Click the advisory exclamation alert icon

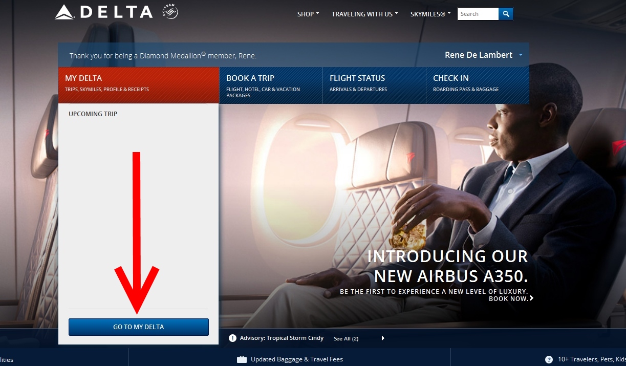coord(232,338)
